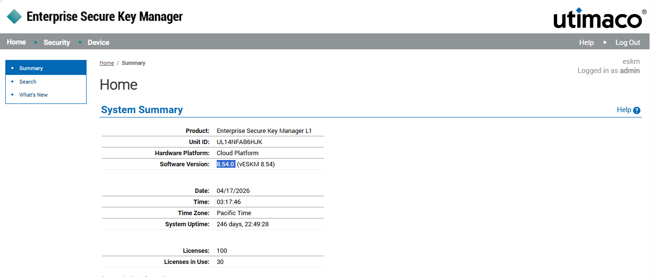Click the utimaco brand logo
Viewport: 651px width, 277px height.
tap(600, 18)
